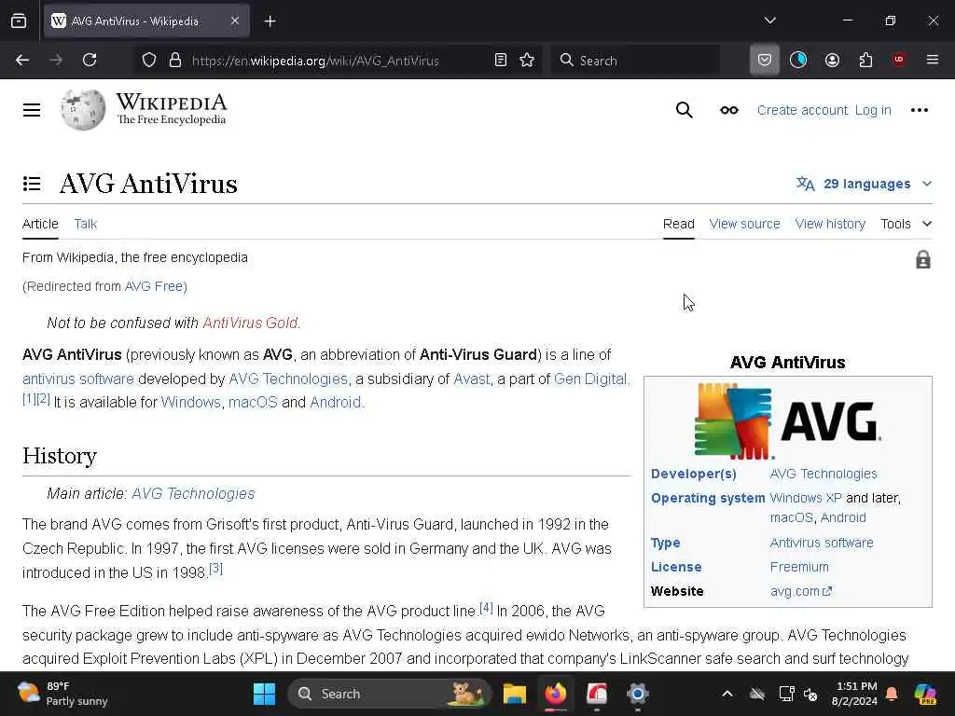Follow the AVG Free redirect link
This screenshot has width=955, height=716.
154,286
